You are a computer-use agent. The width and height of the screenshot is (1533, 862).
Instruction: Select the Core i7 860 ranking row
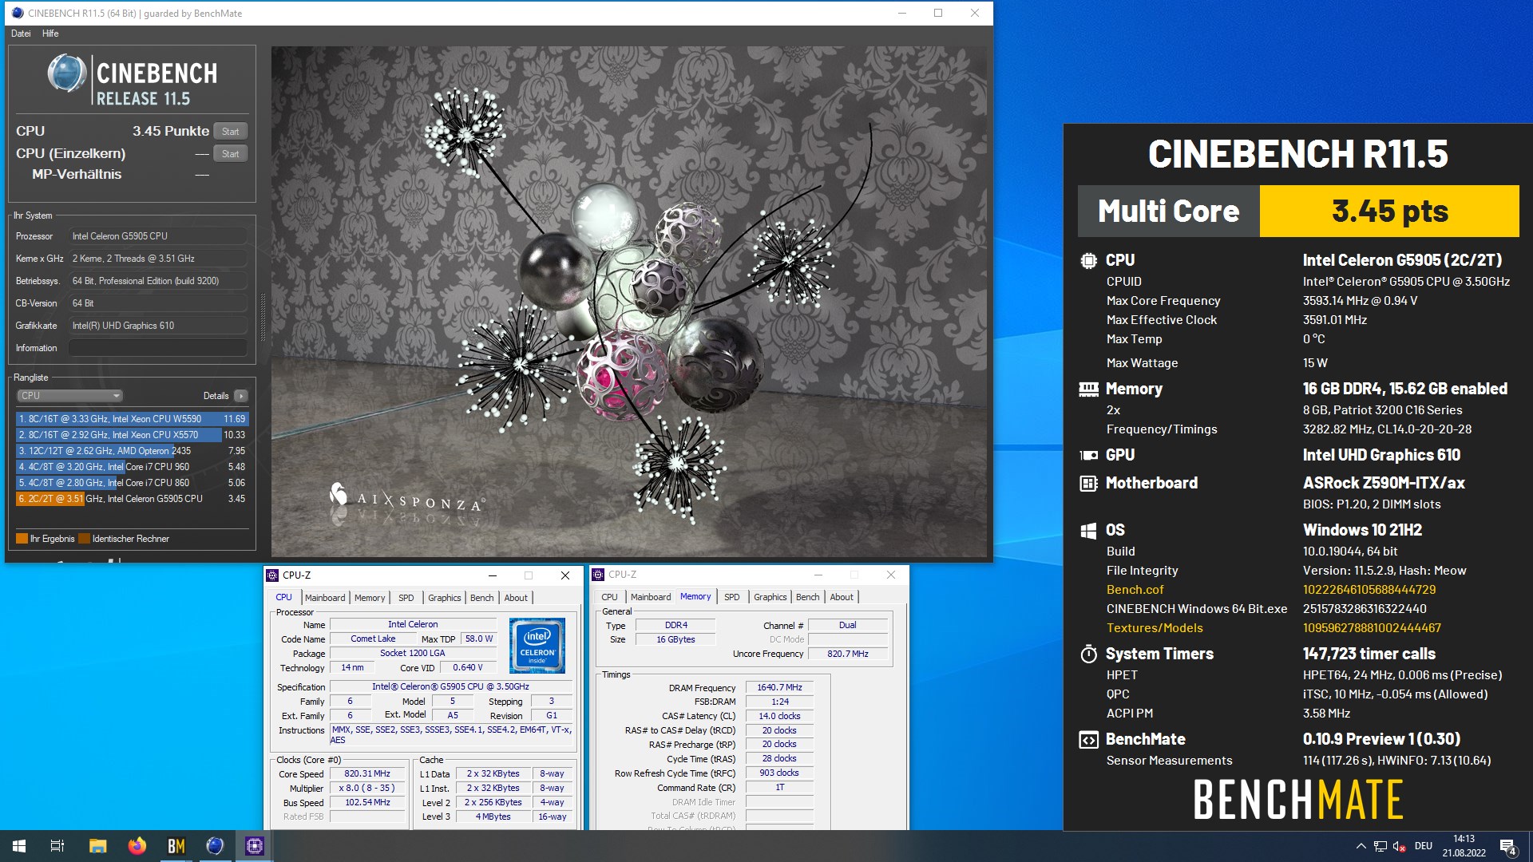tap(132, 483)
